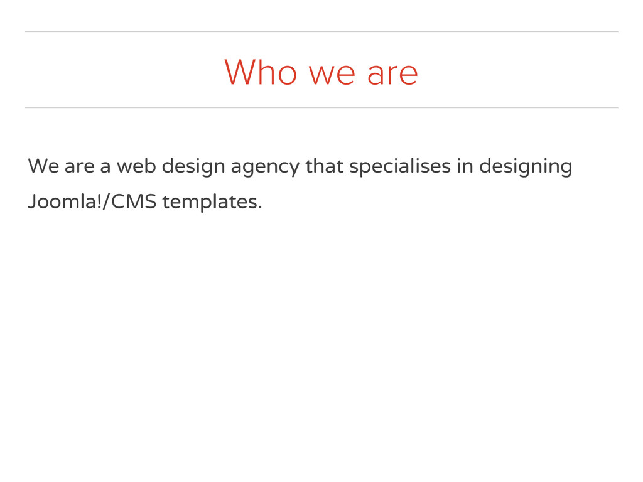Click the word 'web' in the body text
The image size is (643, 482).
click(x=136, y=166)
